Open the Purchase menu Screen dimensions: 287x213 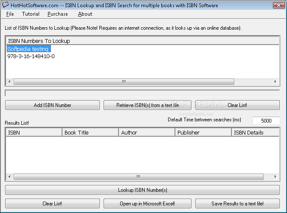point(57,14)
